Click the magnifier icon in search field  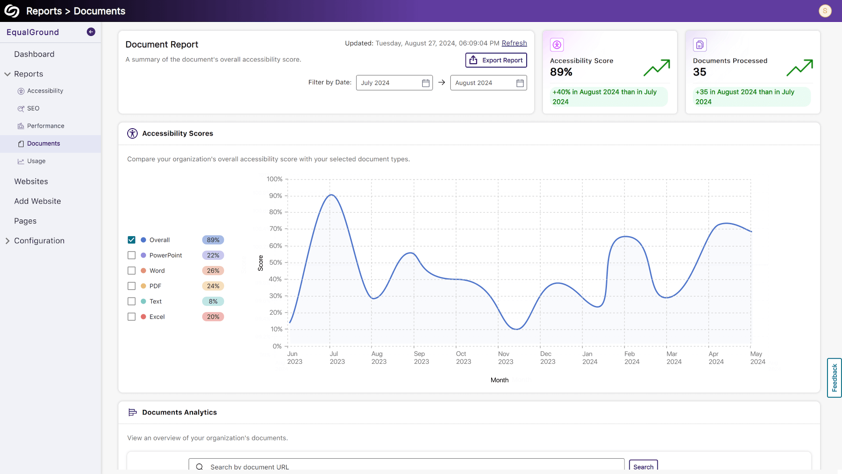coord(200,467)
